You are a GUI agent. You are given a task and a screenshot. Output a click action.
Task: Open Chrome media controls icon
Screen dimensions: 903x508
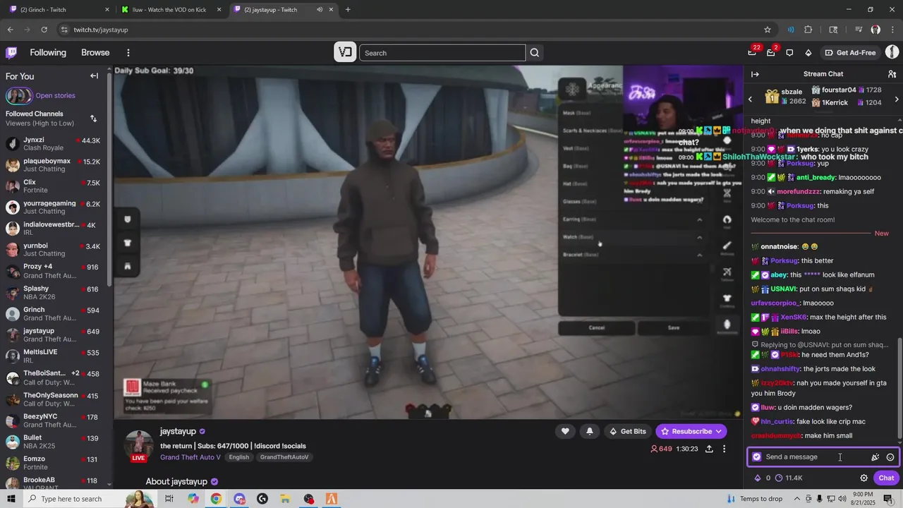coord(859,30)
